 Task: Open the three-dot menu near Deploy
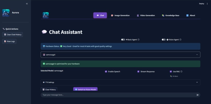(x=207, y=4)
